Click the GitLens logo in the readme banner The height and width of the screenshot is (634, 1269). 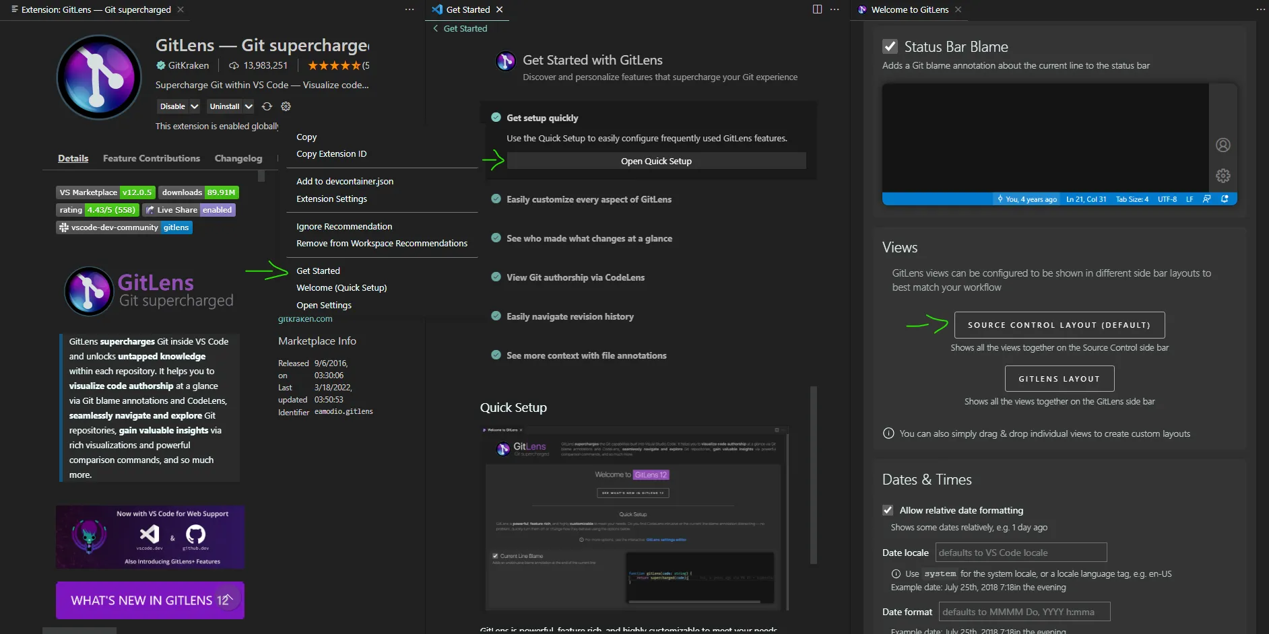point(89,291)
